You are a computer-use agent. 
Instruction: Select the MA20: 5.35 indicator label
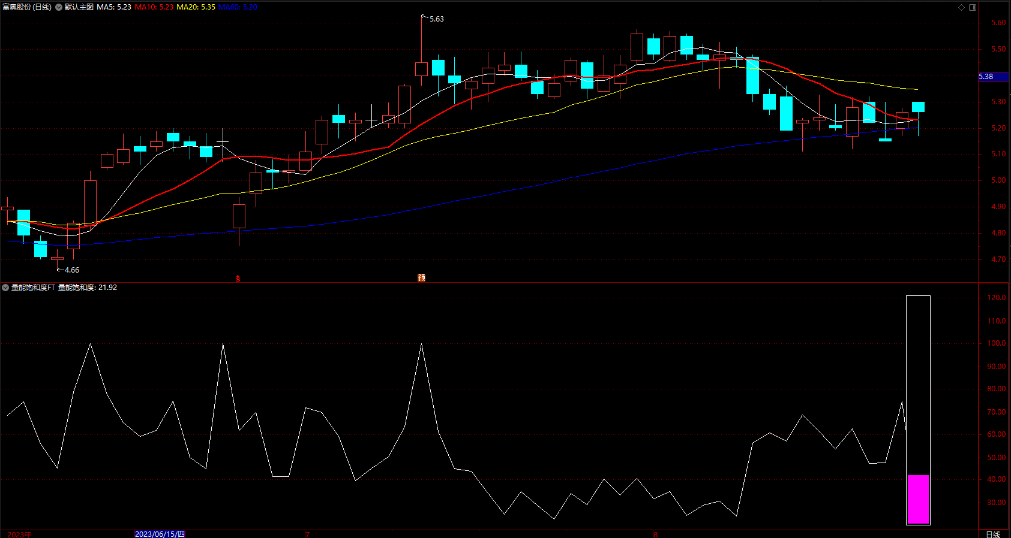pyautogui.click(x=196, y=7)
